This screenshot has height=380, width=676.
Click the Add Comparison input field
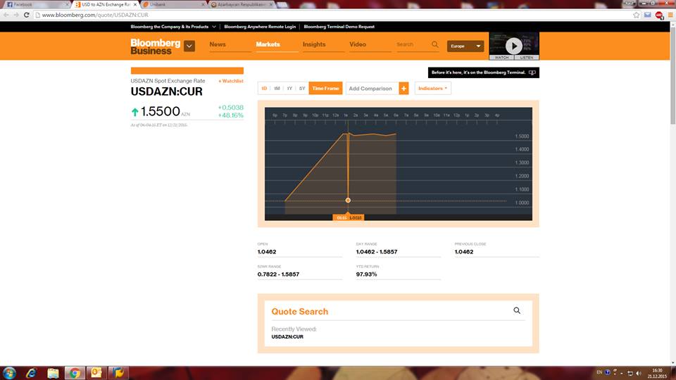coord(372,89)
